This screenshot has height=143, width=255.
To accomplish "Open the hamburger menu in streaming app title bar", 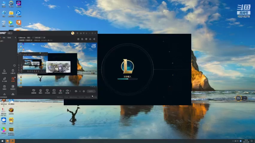I will [x=86, y=33].
